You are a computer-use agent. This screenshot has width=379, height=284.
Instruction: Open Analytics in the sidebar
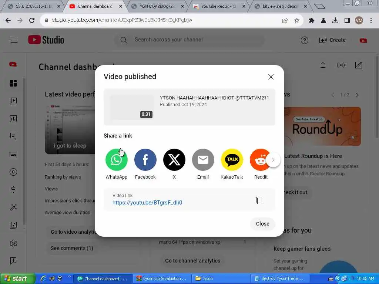pos(13,119)
